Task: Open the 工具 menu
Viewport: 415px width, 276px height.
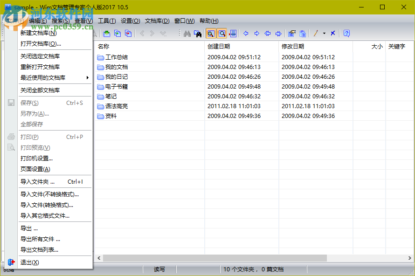Action: point(108,21)
